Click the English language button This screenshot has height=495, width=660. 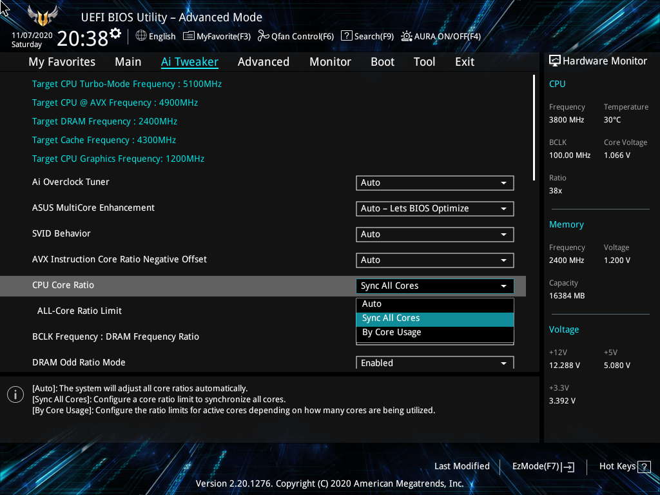156,36
